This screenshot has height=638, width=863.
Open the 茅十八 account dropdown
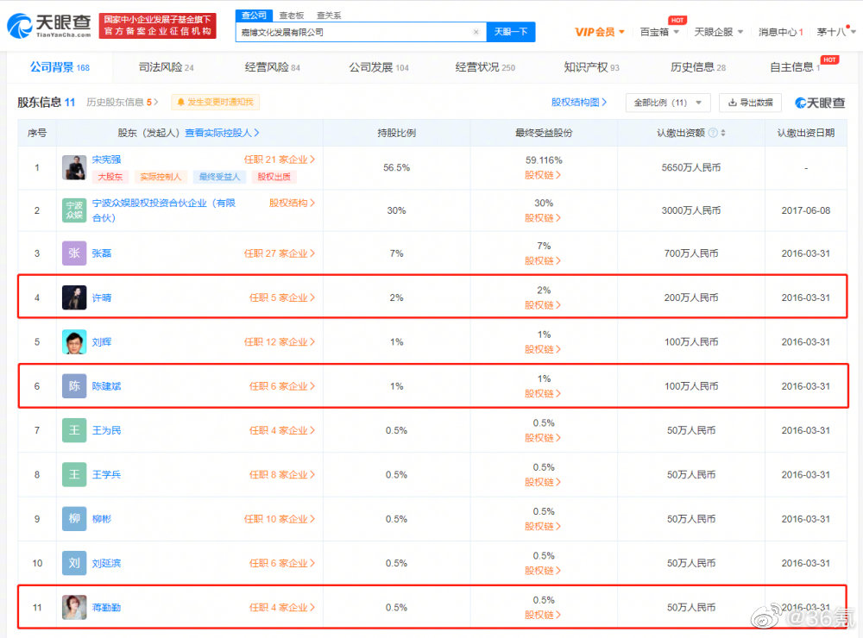coord(831,31)
